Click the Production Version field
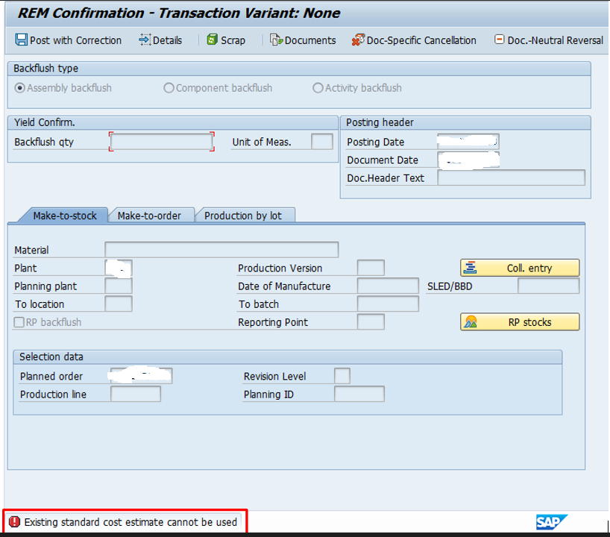Screen dimensions: 610x537 pos(371,268)
